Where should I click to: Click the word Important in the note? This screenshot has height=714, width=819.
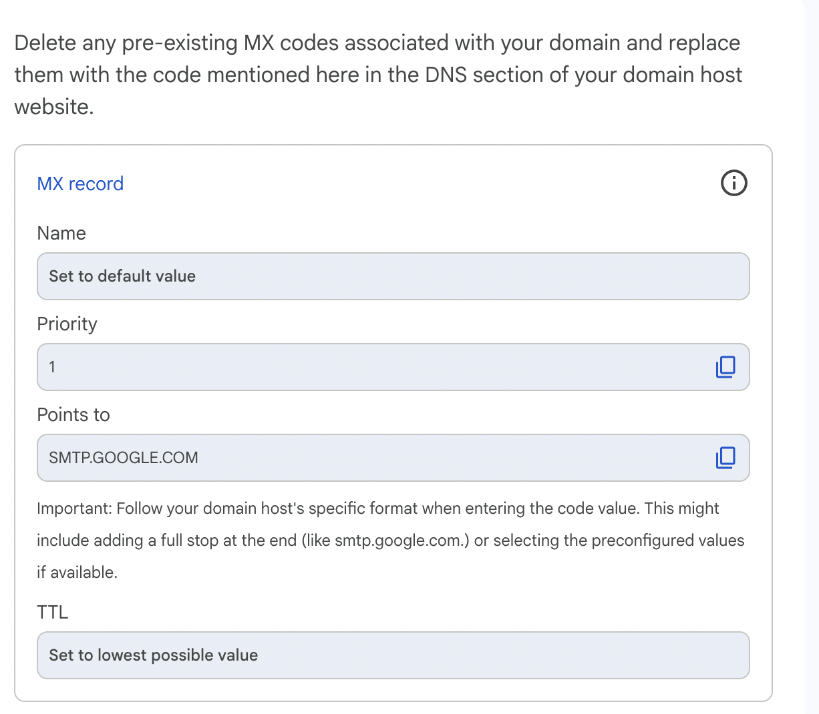click(x=73, y=508)
